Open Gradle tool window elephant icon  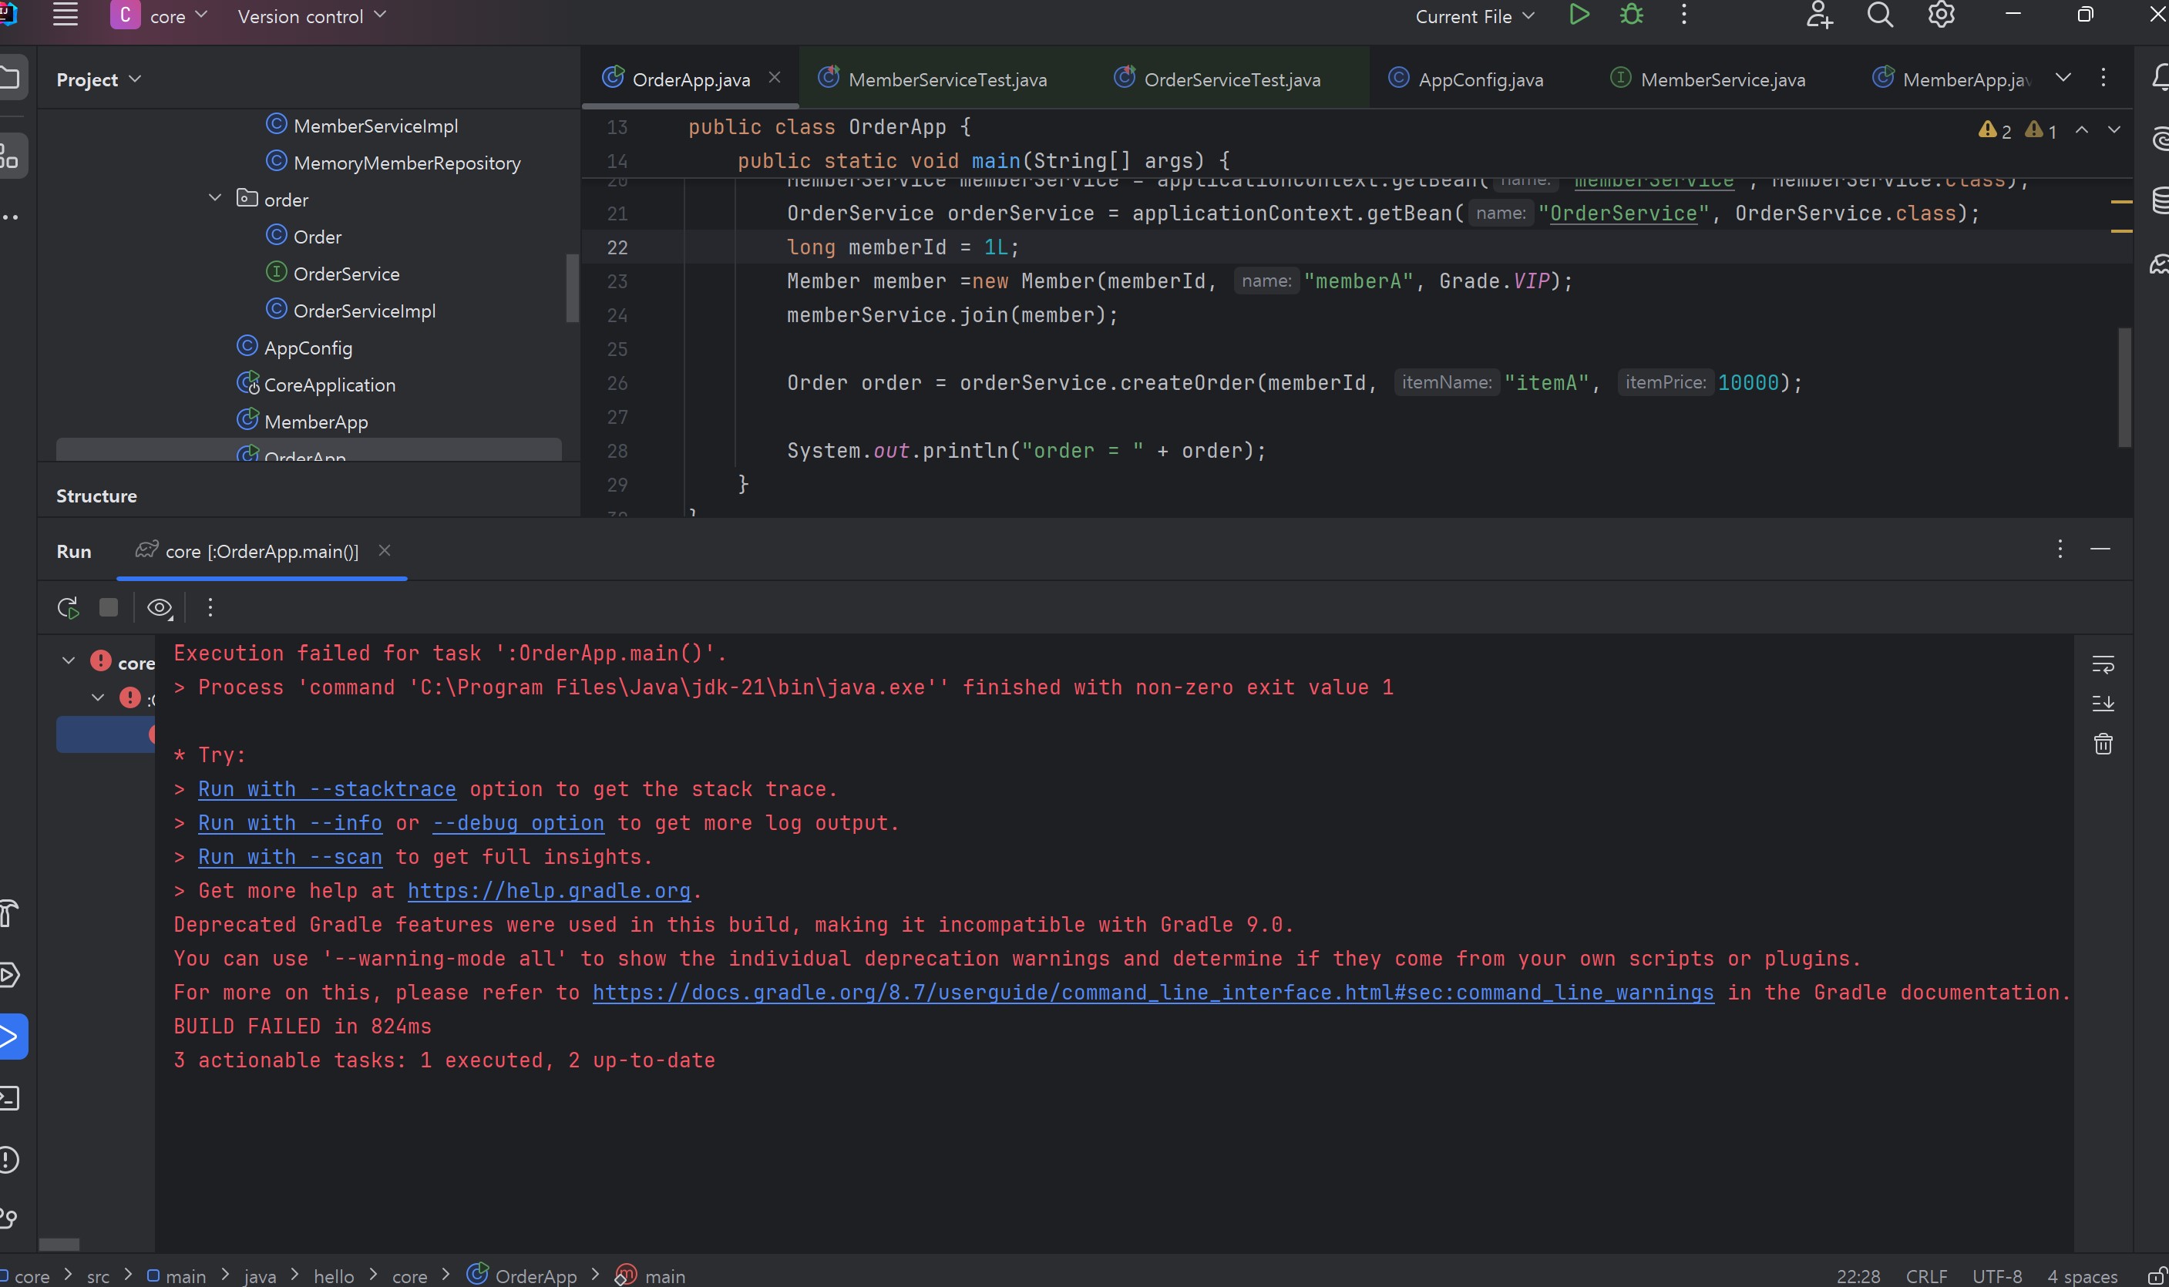click(2161, 264)
